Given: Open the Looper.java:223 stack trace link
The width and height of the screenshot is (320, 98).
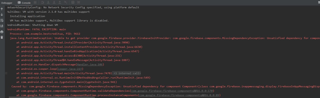Looking at the screenshot, I should 70,69.
